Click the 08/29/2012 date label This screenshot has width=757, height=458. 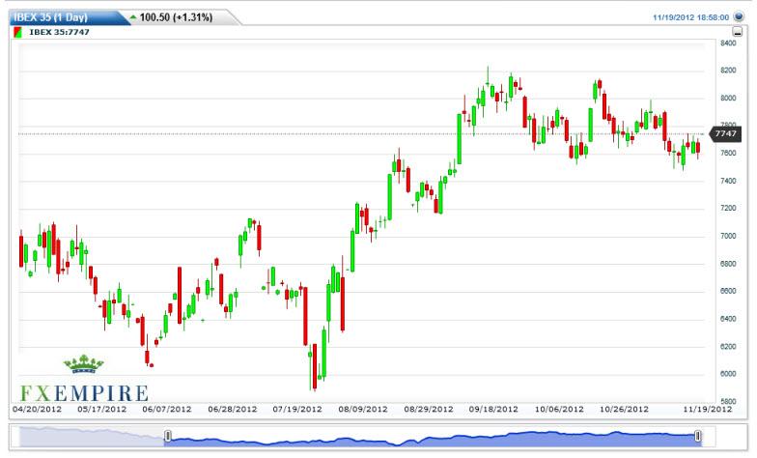click(x=429, y=409)
